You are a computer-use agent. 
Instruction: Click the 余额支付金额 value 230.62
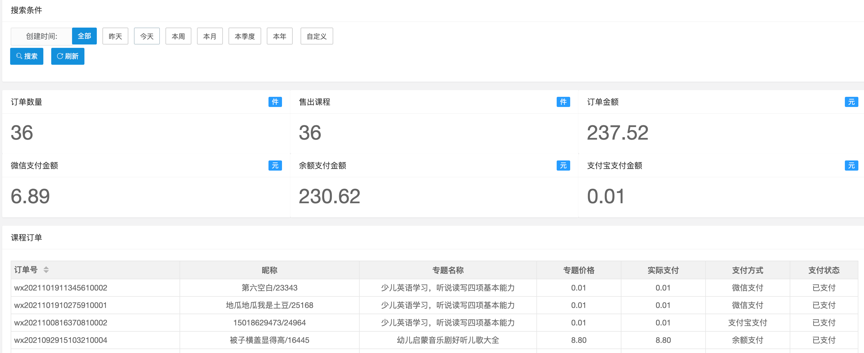329,196
